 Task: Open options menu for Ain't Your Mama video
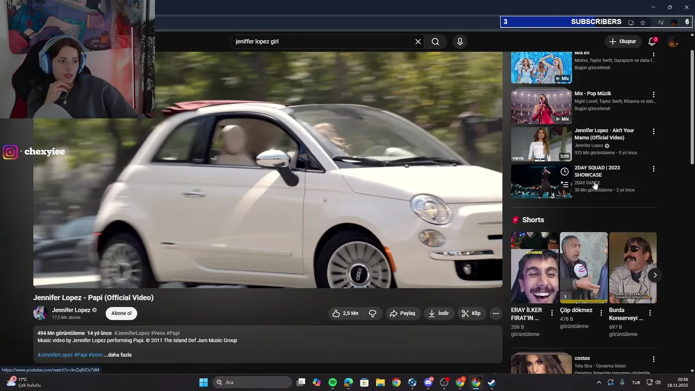[x=654, y=131]
